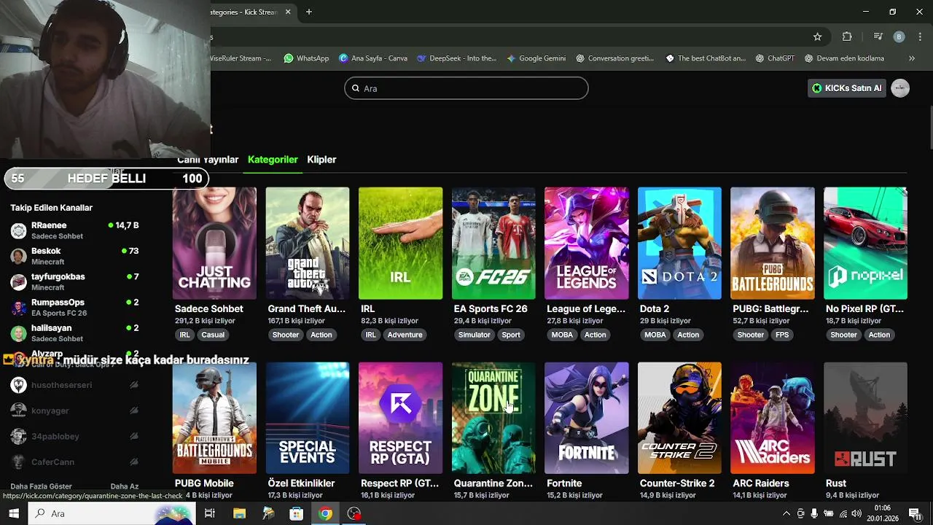The height and width of the screenshot is (525, 933).
Task: Switch to the Klipler tab
Action: 321,160
